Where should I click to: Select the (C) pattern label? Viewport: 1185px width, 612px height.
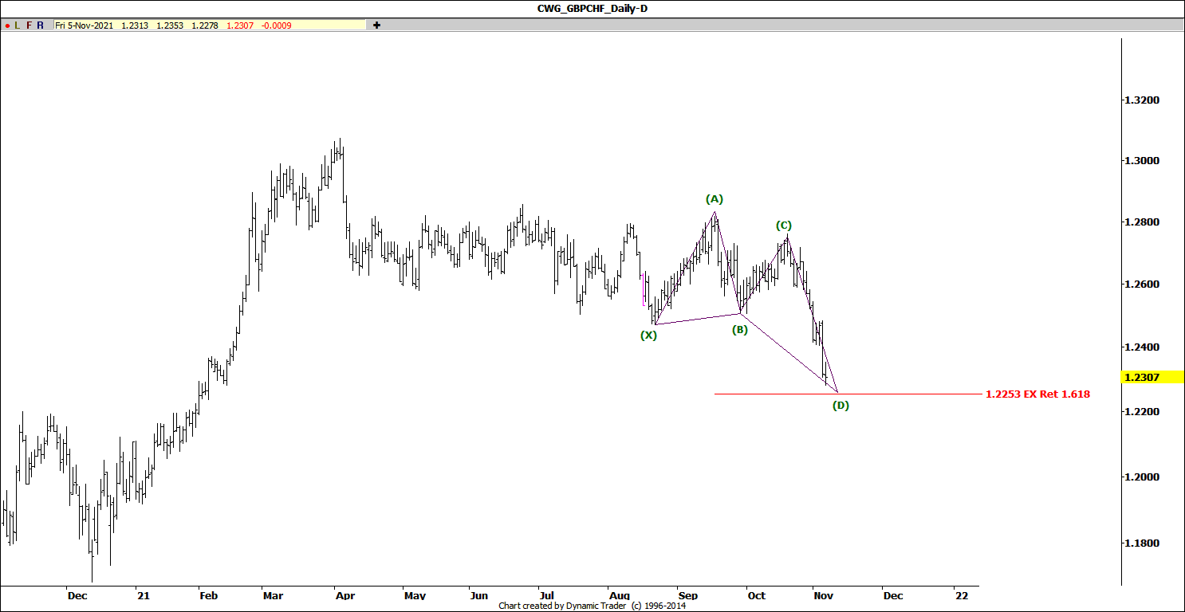[x=784, y=226]
